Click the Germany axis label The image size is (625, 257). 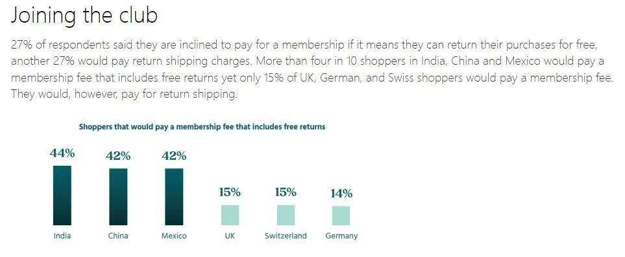pyautogui.click(x=341, y=236)
